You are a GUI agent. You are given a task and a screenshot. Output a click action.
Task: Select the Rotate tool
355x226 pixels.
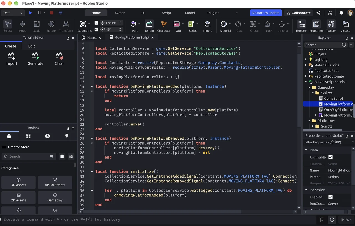pyautogui.click(x=51, y=26)
